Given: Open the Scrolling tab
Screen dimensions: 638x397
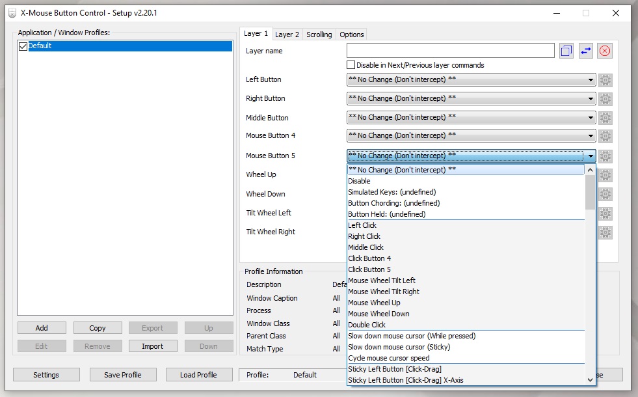Looking at the screenshot, I should click(319, 34).
